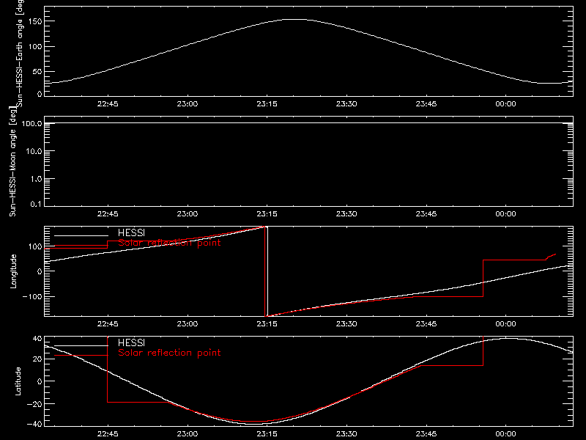Click the 23:15 label under Latitude plot
Viewport: 586px width, 440px height.
click(267, 434)
